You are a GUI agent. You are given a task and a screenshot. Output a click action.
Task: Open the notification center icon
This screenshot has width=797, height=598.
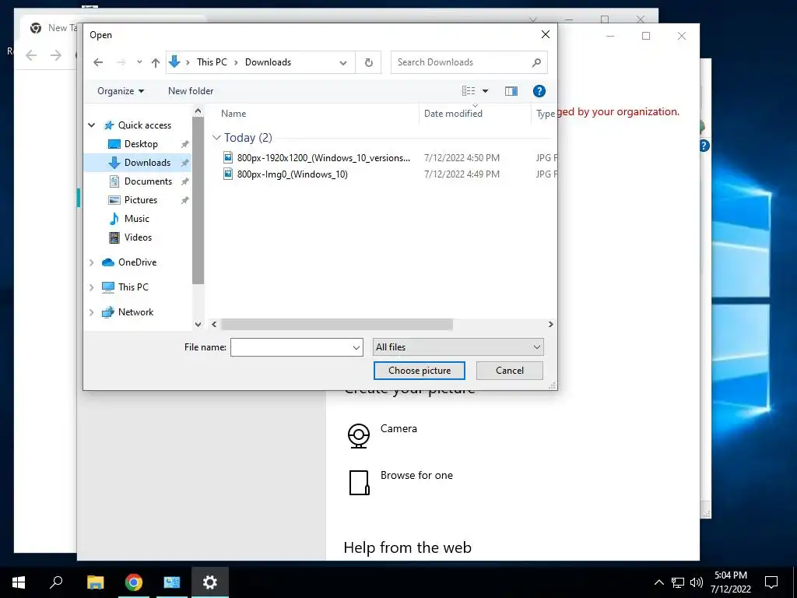pyautogui.click(x=771, y=582)
